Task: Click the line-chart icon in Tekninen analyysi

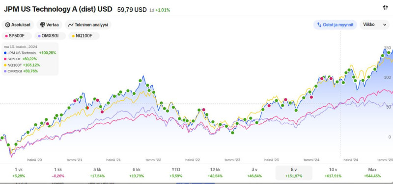Action: pyautogui.click(x=71, y=25)
